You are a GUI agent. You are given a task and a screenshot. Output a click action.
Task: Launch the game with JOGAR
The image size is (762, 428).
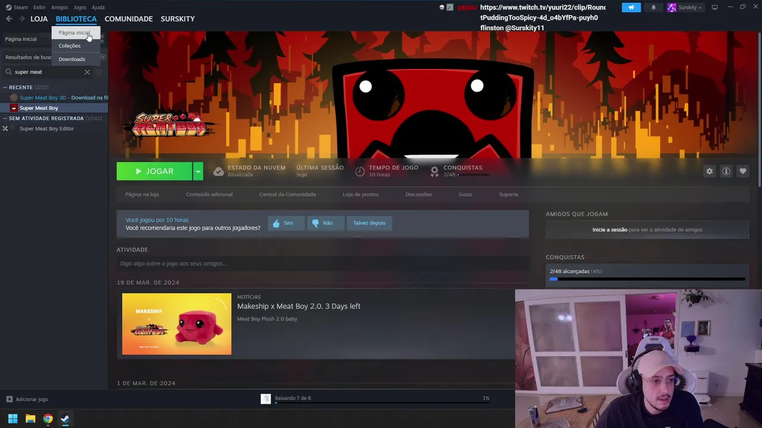(x=155, y=171)
